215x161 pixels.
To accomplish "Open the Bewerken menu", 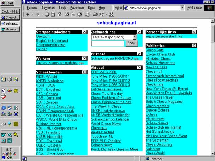I will pos(48,8).
